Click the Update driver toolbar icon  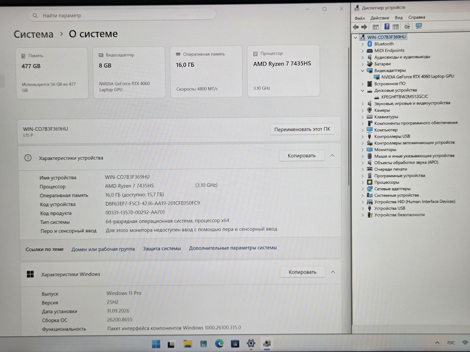coord(407,26)
